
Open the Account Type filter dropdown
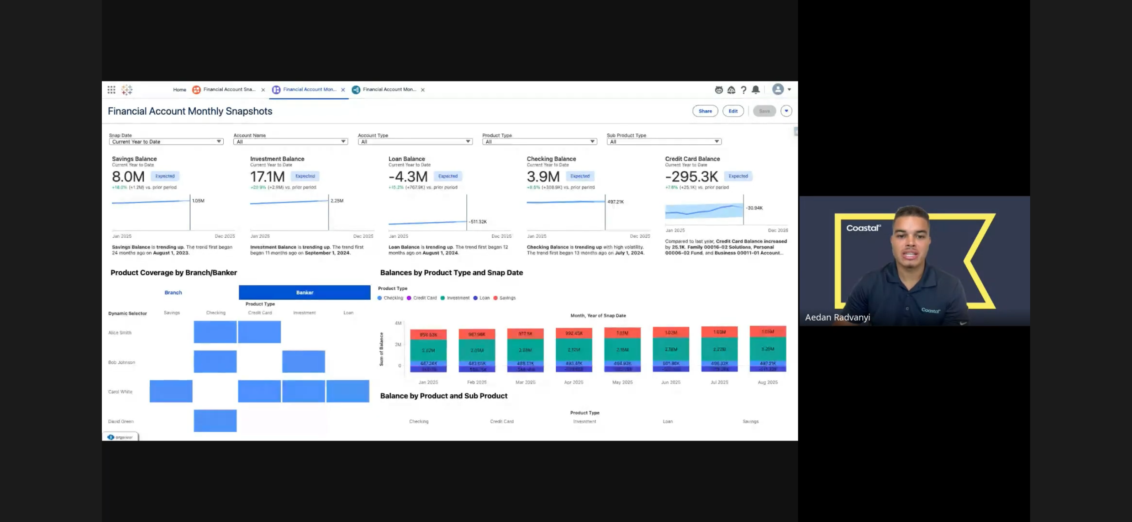point(415,142)
